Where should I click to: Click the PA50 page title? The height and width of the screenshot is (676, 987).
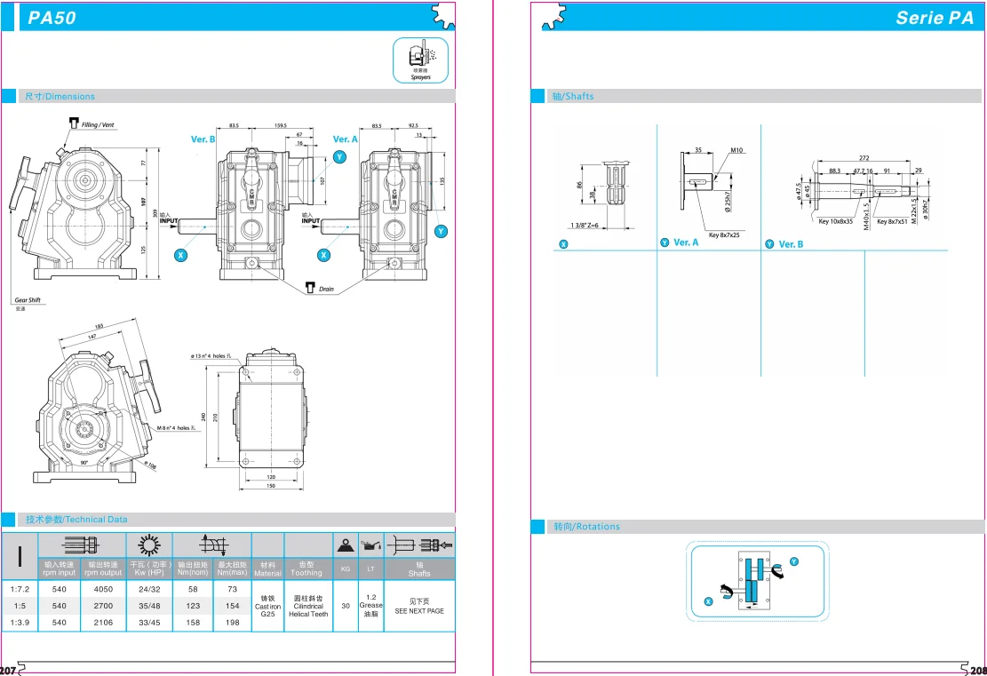coord(52,18)
